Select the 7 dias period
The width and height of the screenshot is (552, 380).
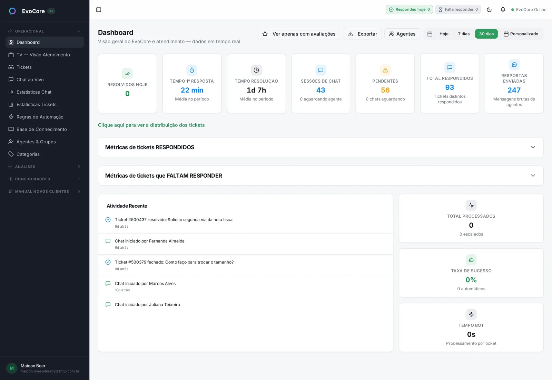tap(464, 34)
